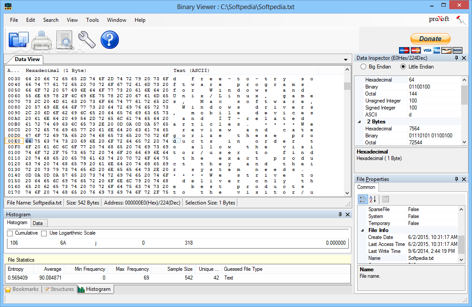Click the Address 000000E0 status entry
Image resolution: width=472 pixels, height=307 pixels.
tap(142, 203)
